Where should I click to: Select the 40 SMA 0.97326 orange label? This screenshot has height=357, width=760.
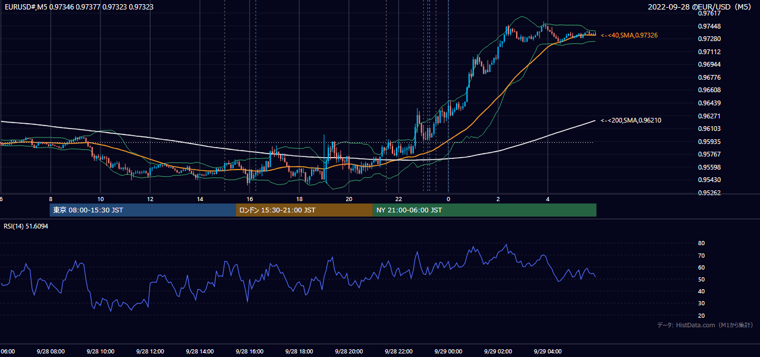coord(629,36)
